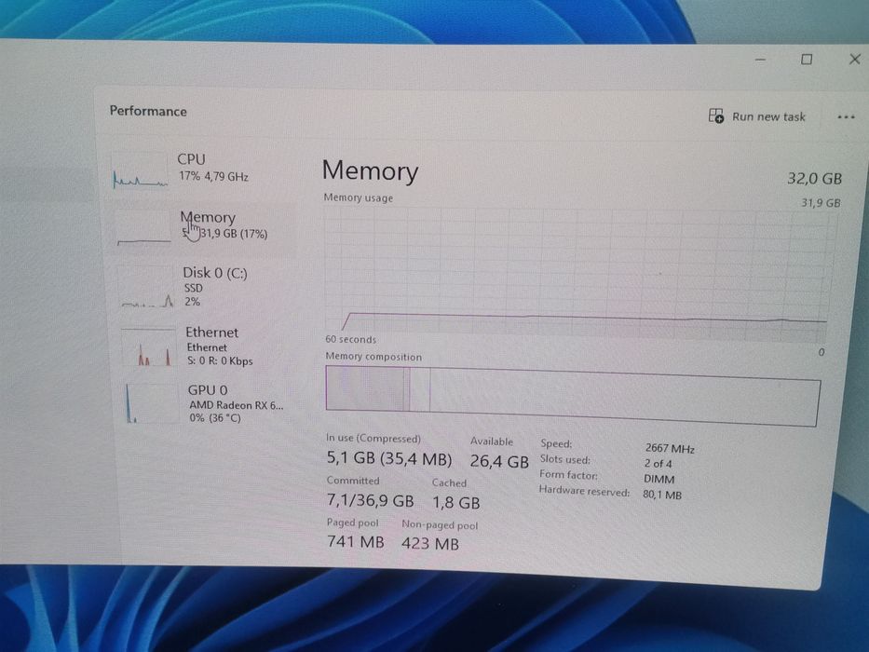Click the Performance page heading
Screen dimensions: 869x652
(x=148, y=111)
